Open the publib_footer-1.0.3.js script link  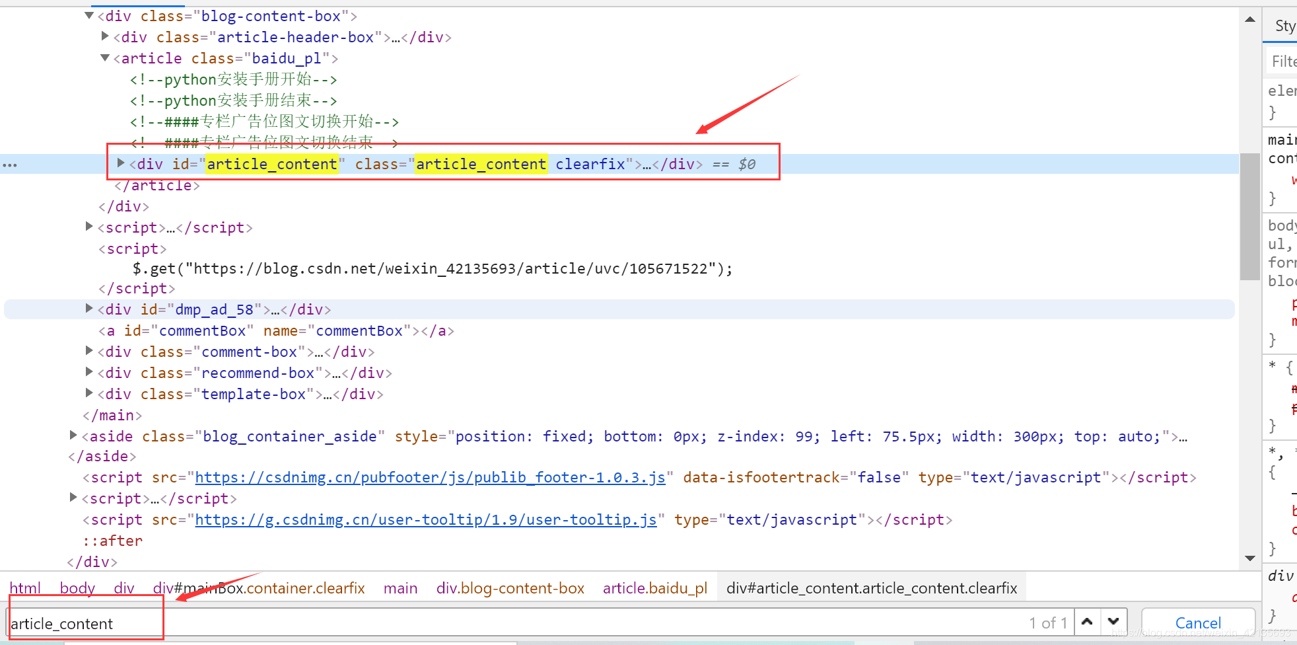pos(430,477)
